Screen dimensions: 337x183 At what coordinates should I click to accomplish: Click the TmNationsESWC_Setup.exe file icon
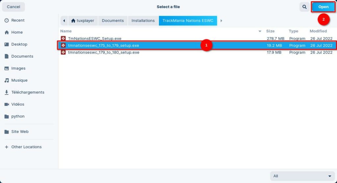click(63, 39)
